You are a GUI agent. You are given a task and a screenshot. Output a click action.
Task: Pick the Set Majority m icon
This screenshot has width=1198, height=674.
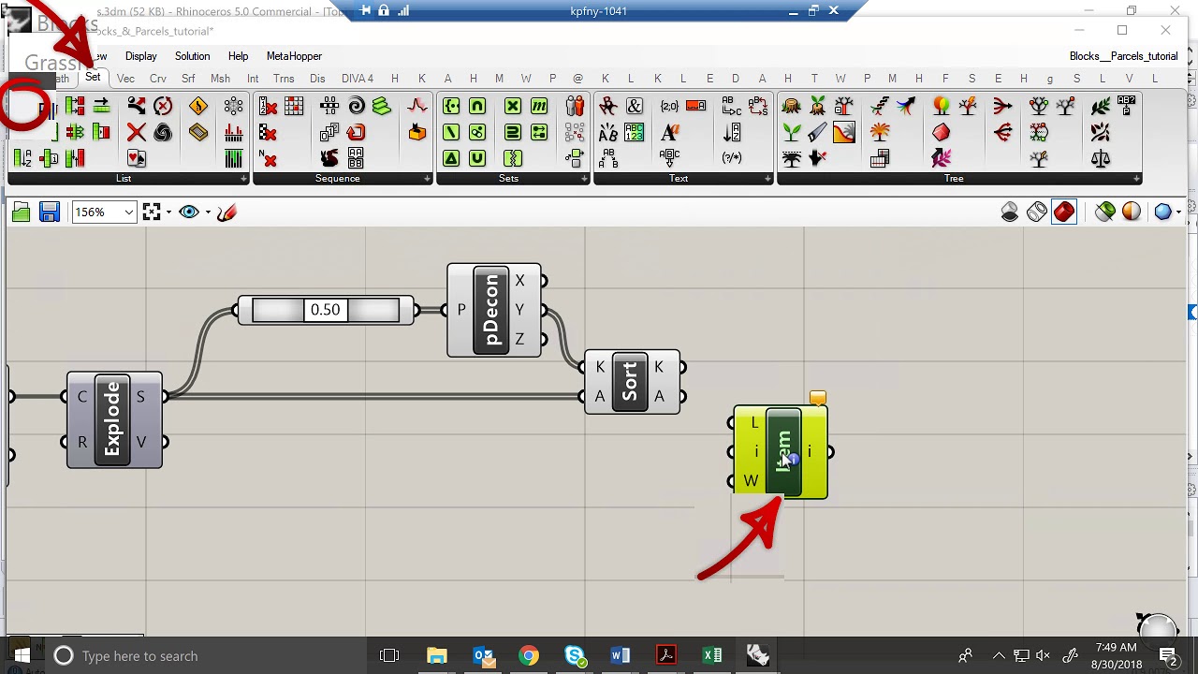(538, 106)
